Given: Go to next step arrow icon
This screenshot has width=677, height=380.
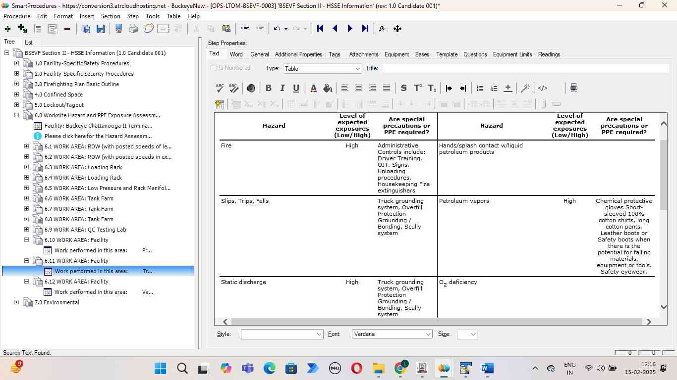Looking at the screenshot, I should click(350, 29).
